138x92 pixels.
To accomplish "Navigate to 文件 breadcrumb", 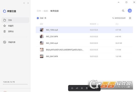I will click(39, 11).
